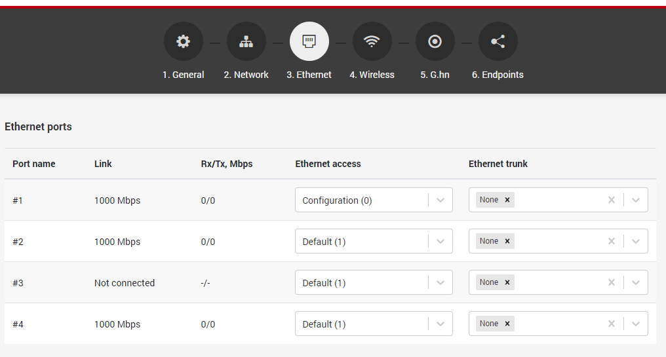Screen dimensions: 666x357
Task: Expand Ethernet trunk chevron for port #2
Action: click(x=636, y=241)
